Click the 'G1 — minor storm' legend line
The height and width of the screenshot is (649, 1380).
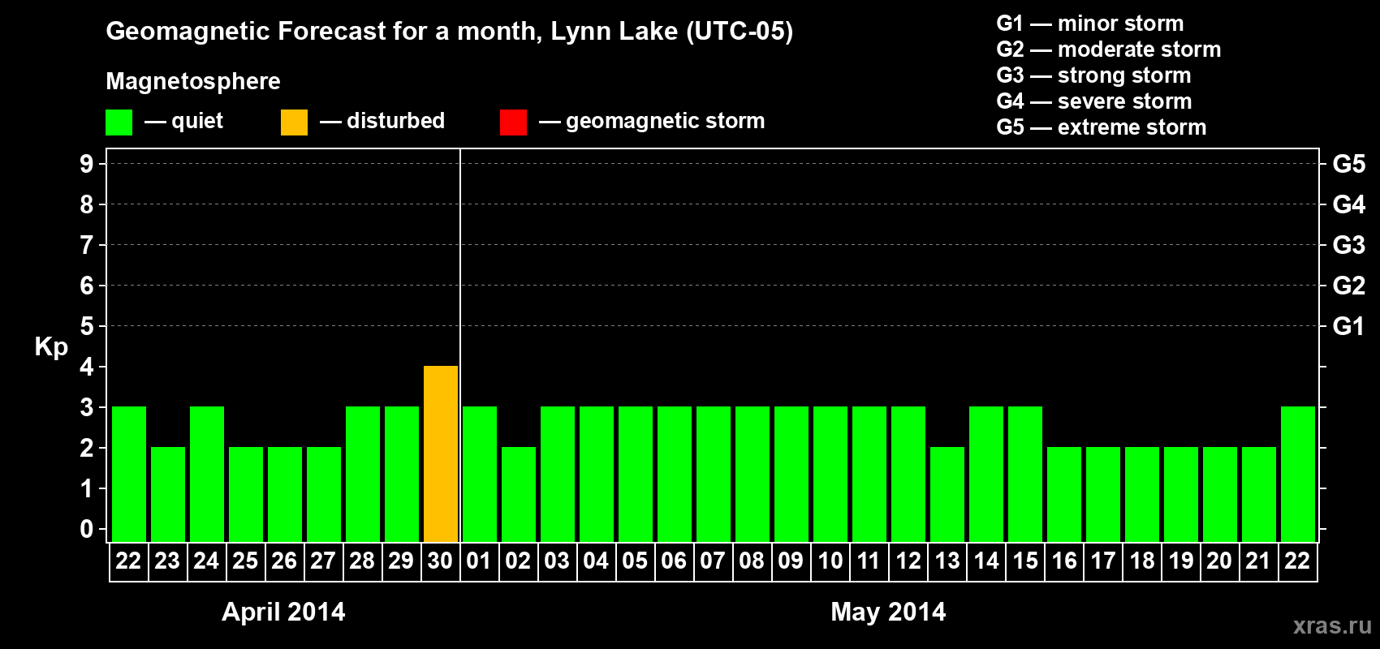pos(1090,24)
